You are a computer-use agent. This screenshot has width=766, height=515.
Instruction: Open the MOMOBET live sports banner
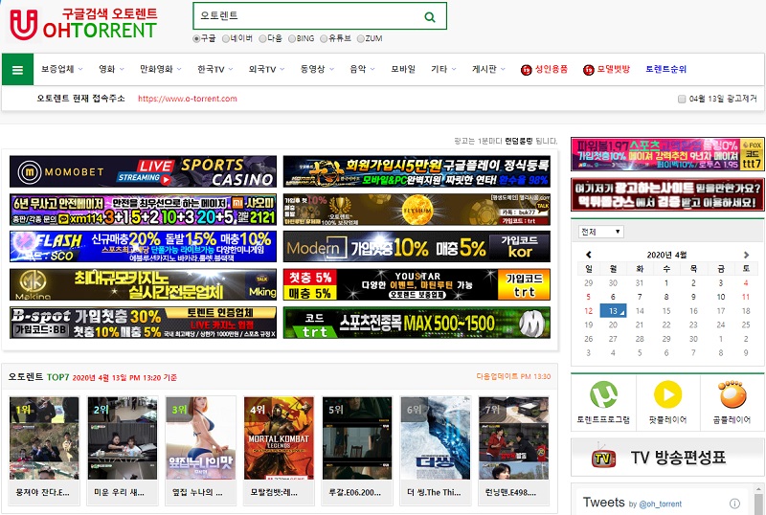pos(143,171)
